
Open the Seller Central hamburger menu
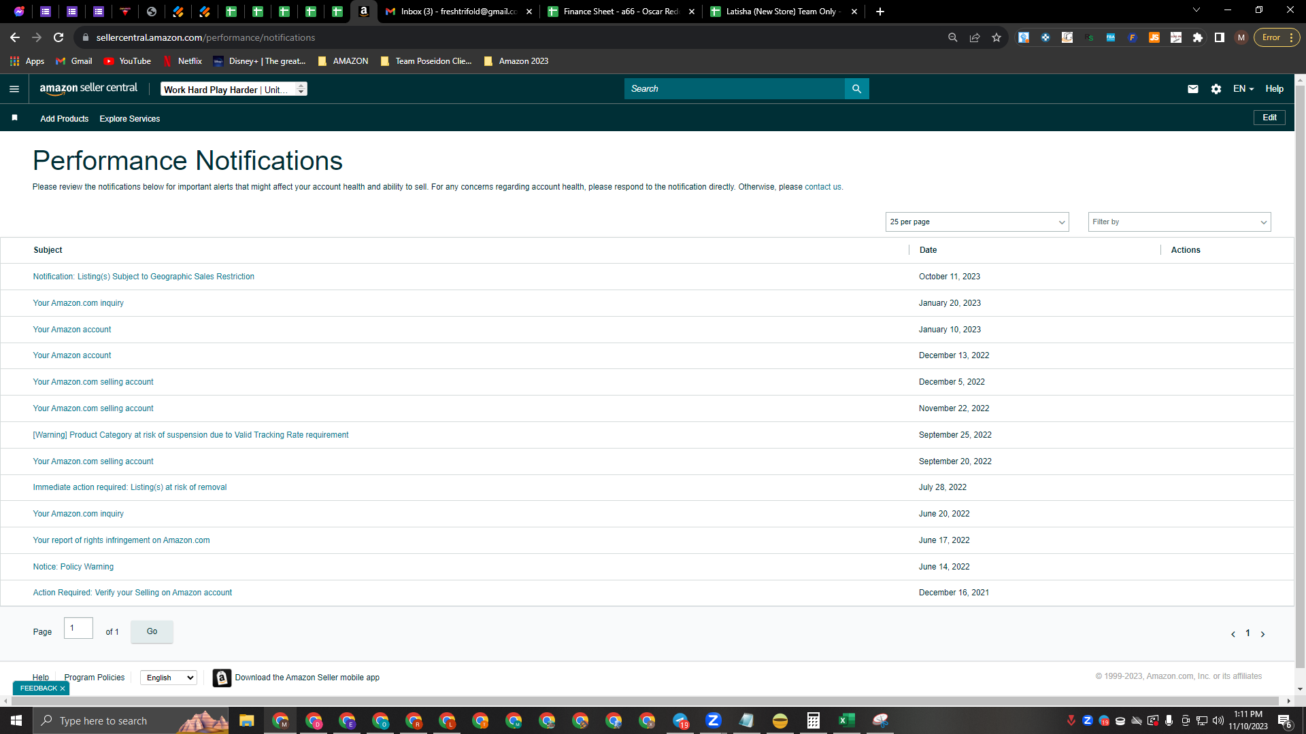point(14,89)
